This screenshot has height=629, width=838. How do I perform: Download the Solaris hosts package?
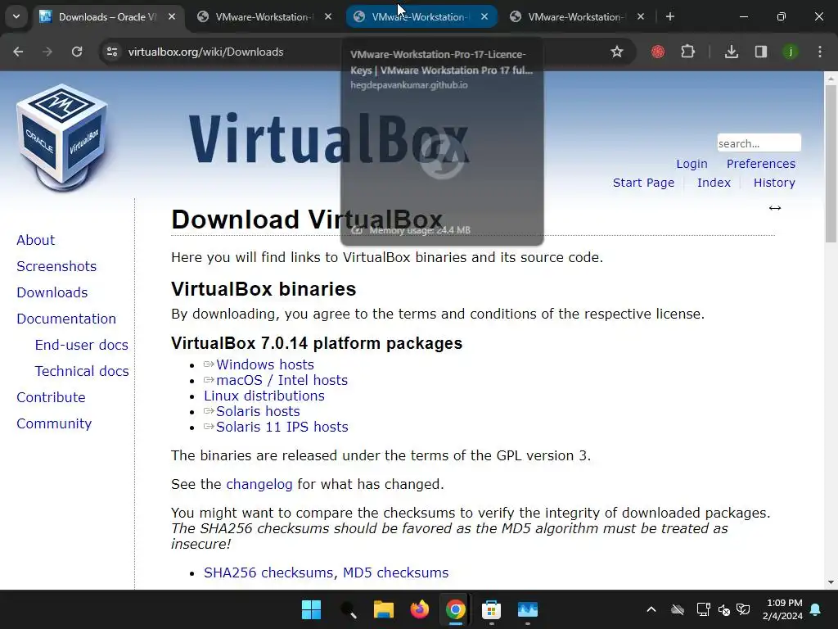pos(258,411)
